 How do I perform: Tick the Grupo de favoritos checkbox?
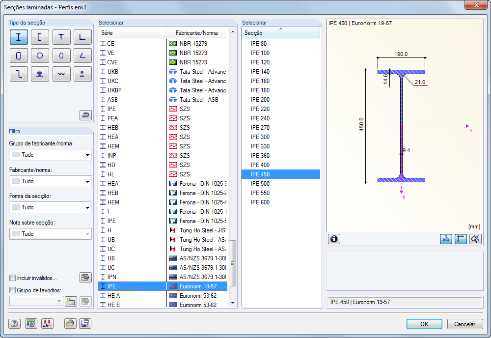click(13, 290)
